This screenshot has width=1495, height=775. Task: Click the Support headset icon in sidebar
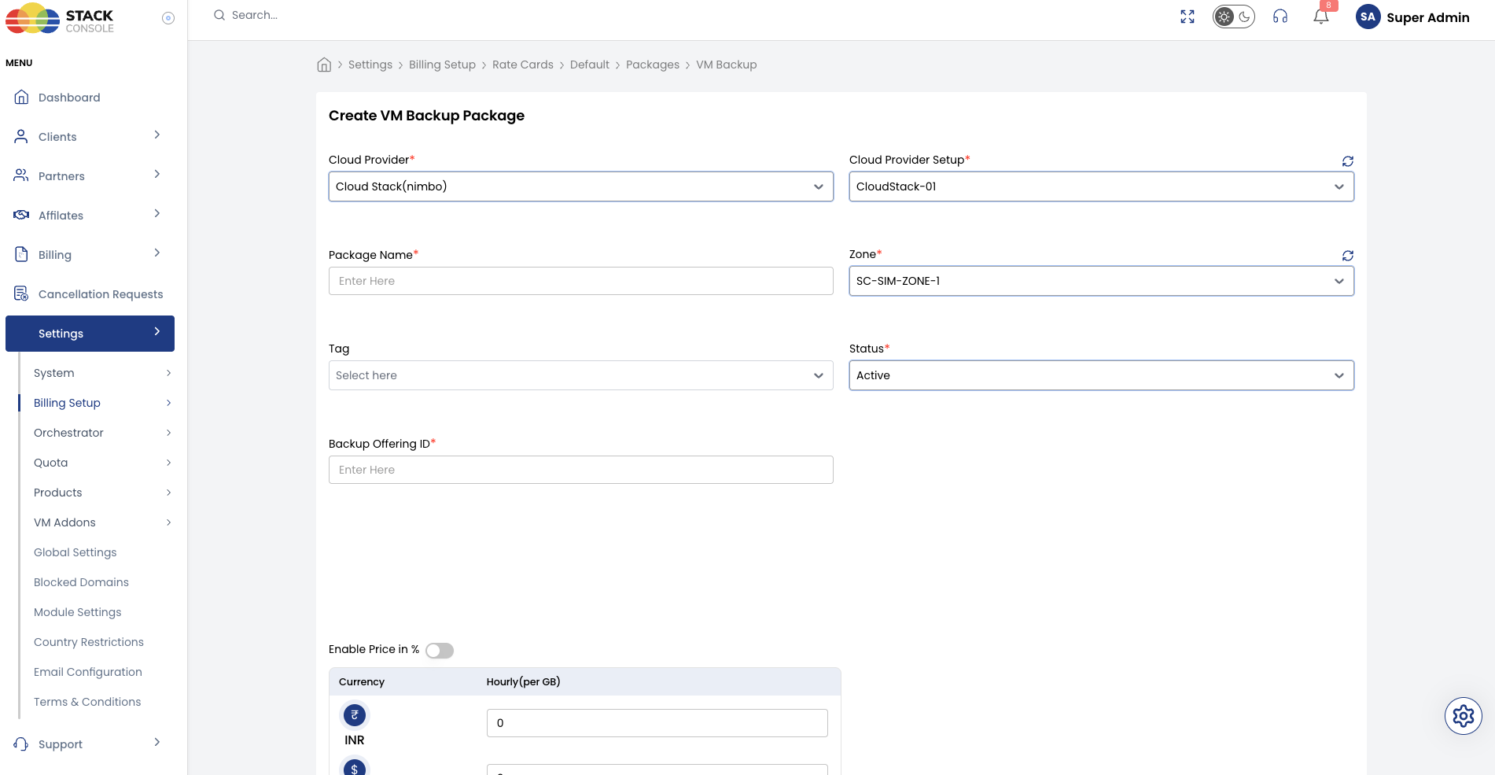click(21, 744)
